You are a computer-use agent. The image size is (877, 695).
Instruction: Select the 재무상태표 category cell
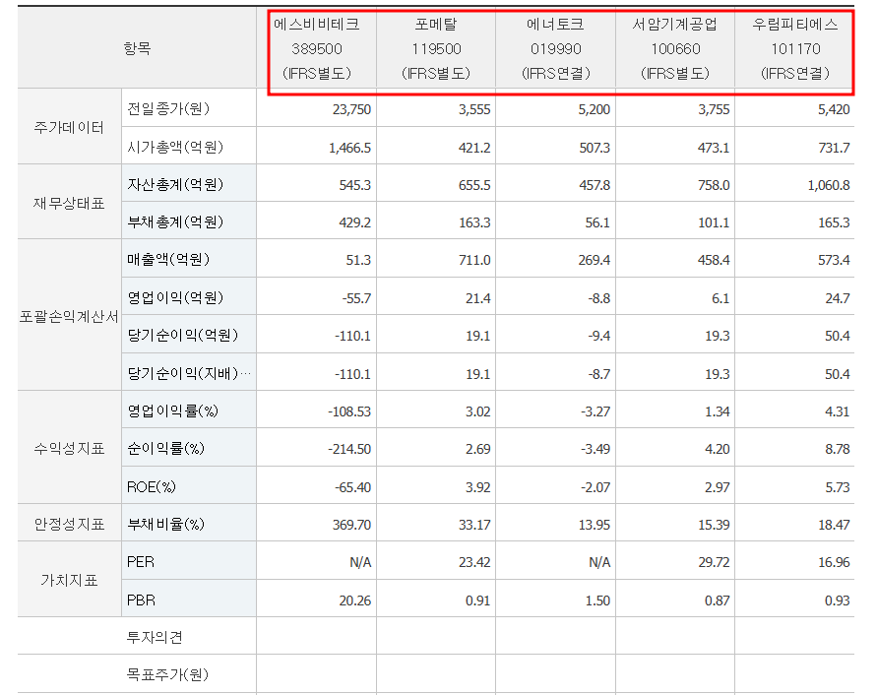point(69,203)
